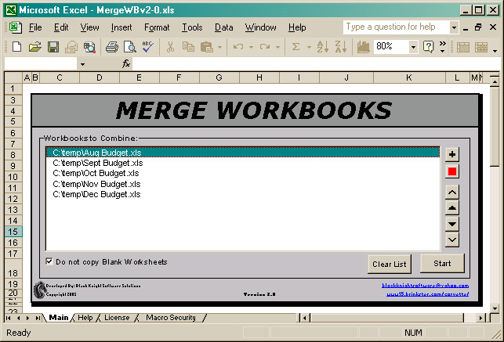Click the Print icon in the toolbar
The image size is (504, 342).
point(112,47)
